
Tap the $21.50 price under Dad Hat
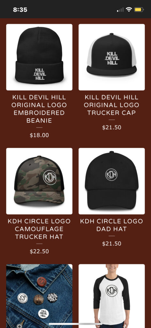tap(112, 244)
